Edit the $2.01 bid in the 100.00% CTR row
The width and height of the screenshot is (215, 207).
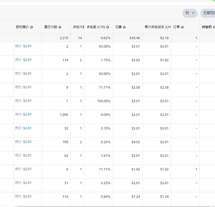[x=27, y=101]
